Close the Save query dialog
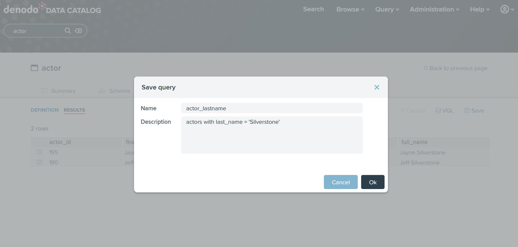The image size is (518, 247). click(377, 87)
